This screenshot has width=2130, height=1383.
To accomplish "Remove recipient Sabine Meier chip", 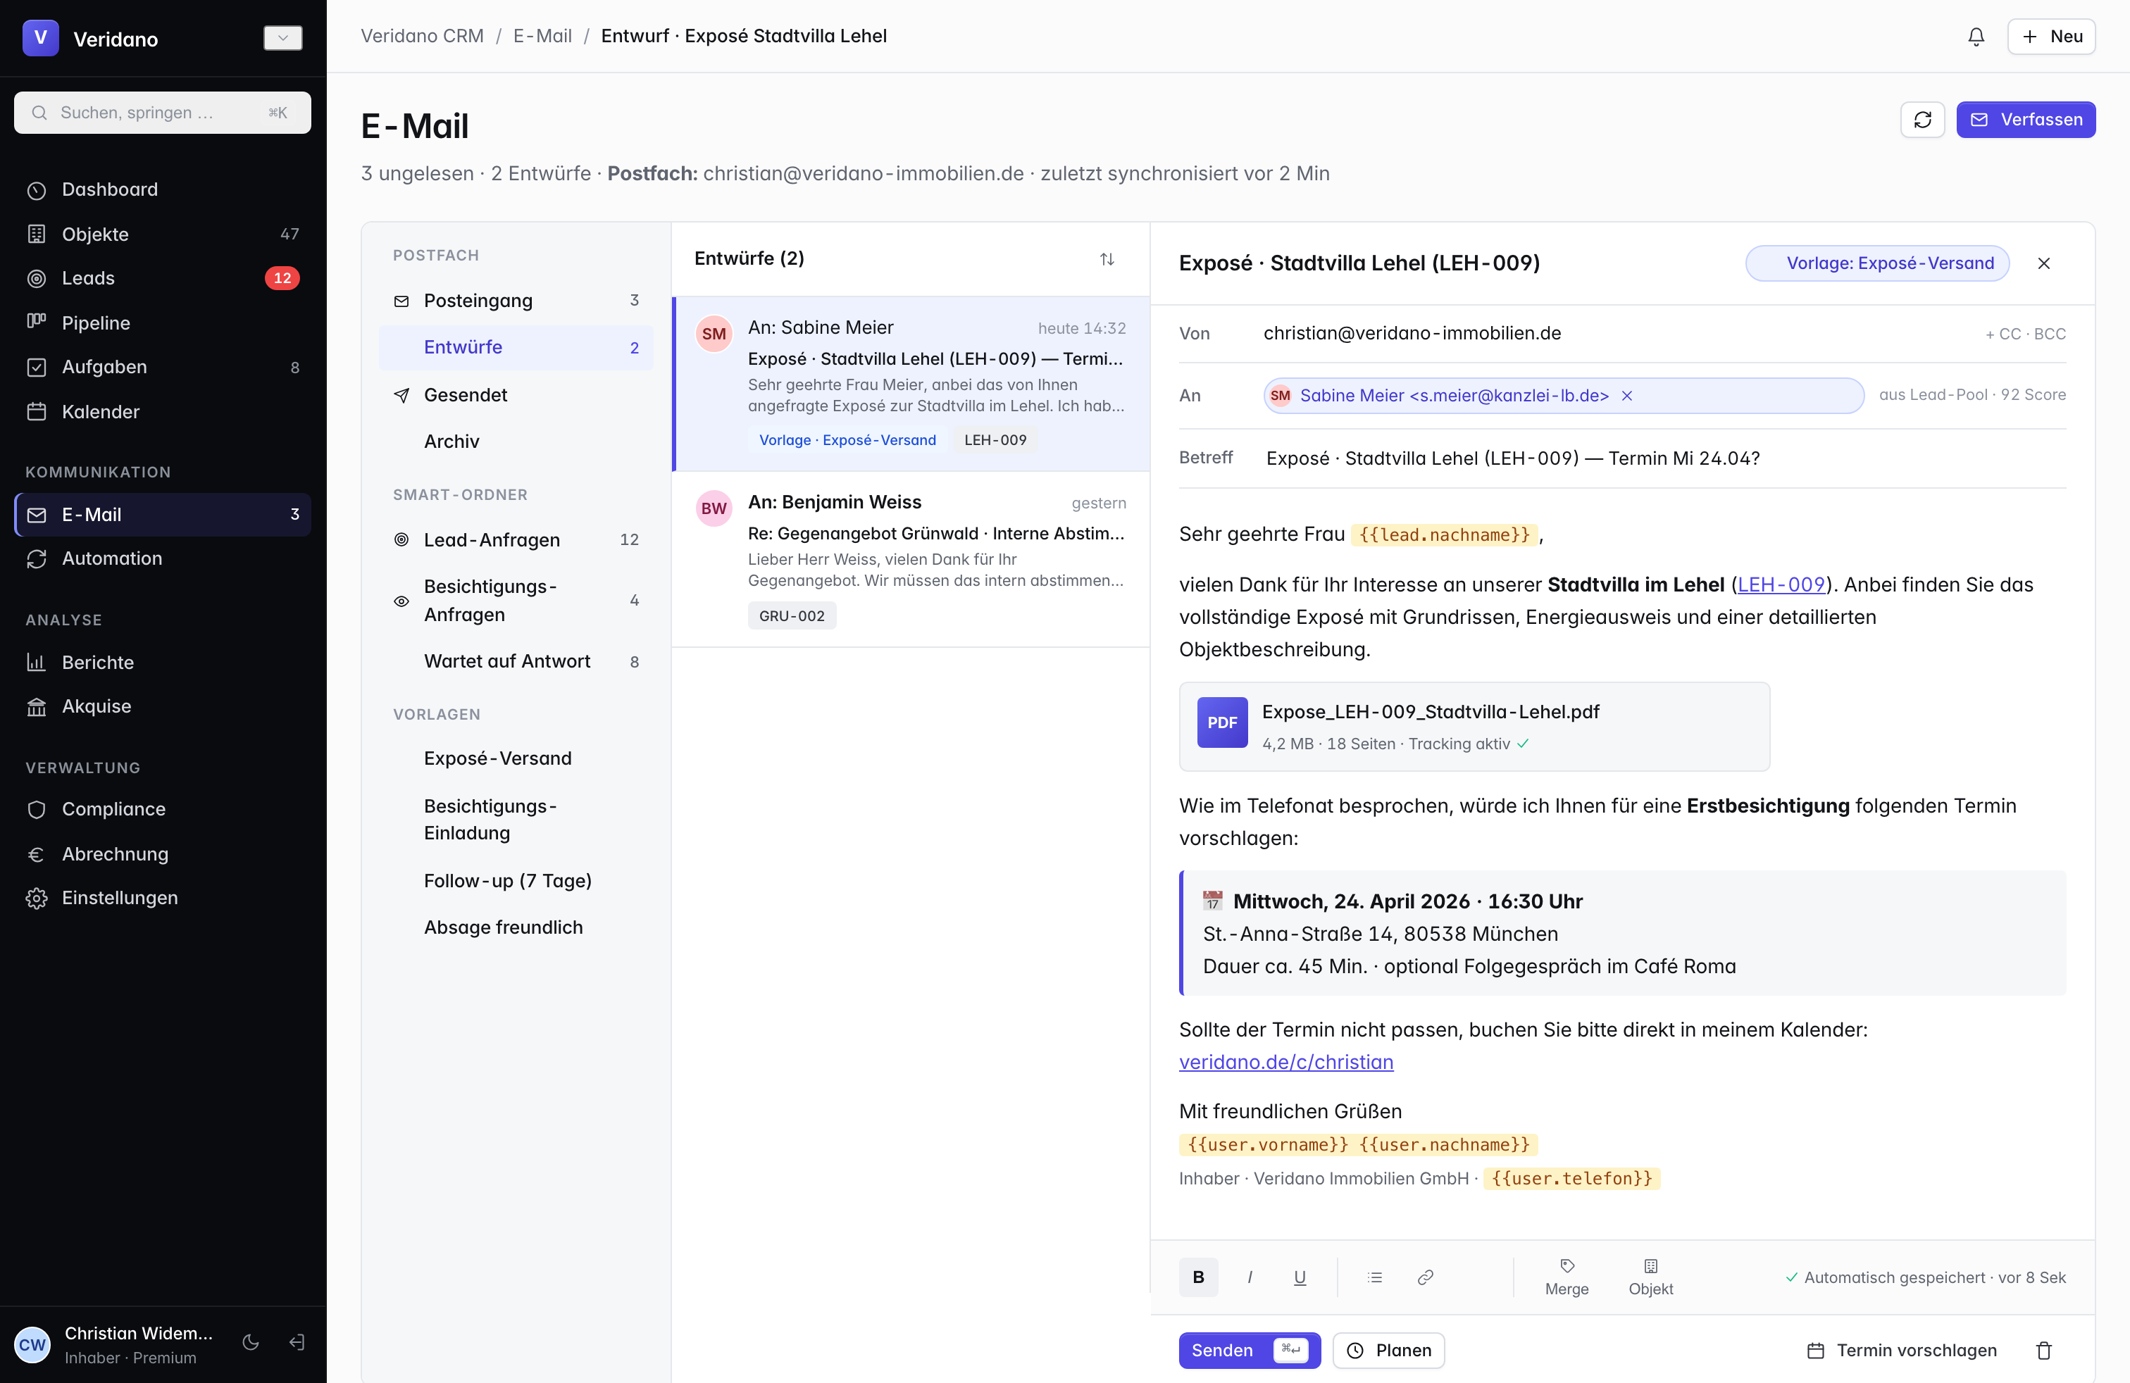I will point(1627,396).
